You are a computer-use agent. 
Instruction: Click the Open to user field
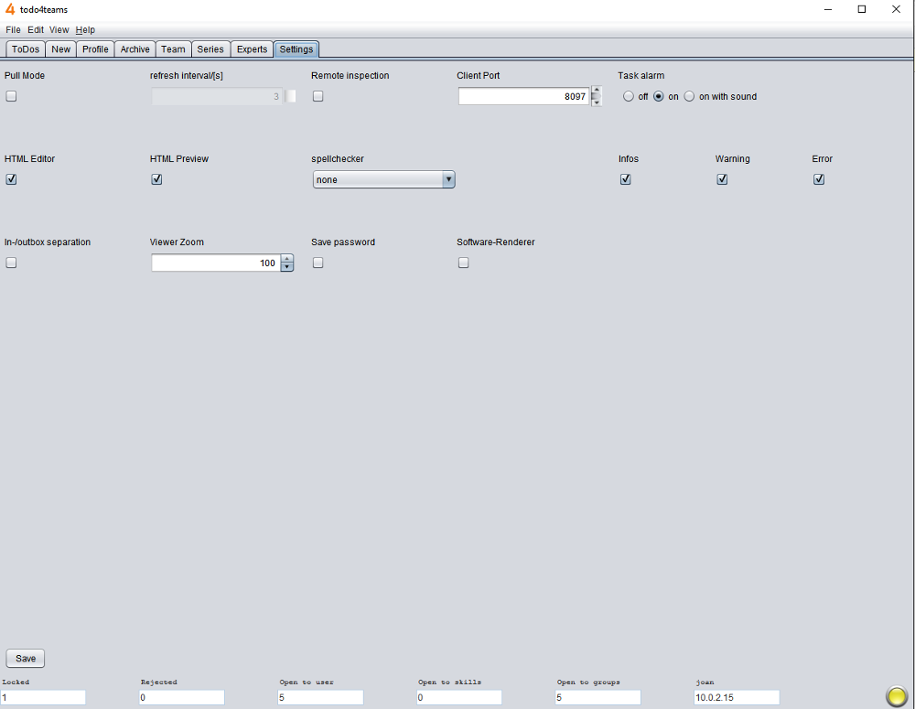320,697
